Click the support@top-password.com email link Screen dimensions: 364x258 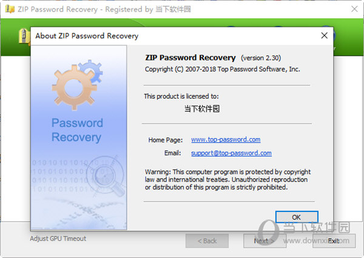coord(231,153)
